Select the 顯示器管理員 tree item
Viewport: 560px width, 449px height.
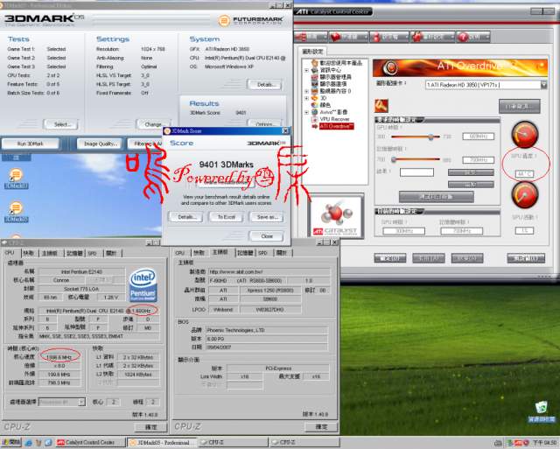coord(331,77)
